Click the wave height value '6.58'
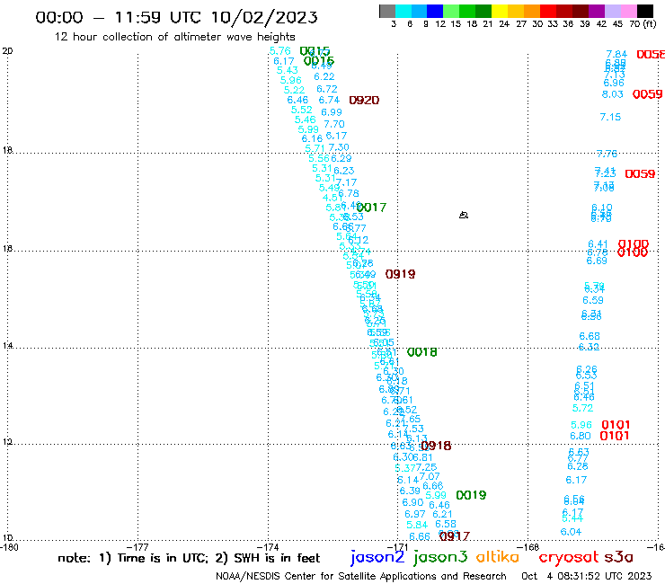This screenshot has width=665, height=584. tap(446, 524)
